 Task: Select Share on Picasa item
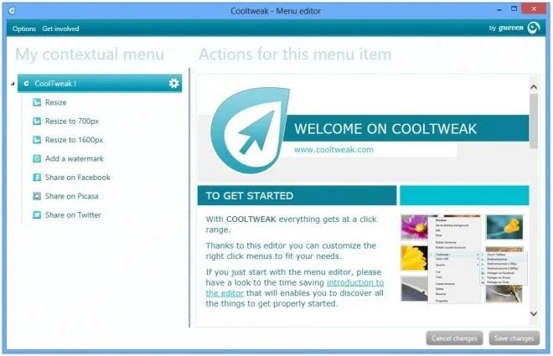[71, 196]
